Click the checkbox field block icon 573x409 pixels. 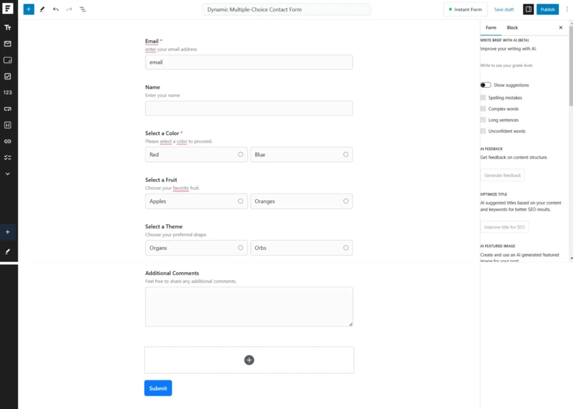pos(8,76)
